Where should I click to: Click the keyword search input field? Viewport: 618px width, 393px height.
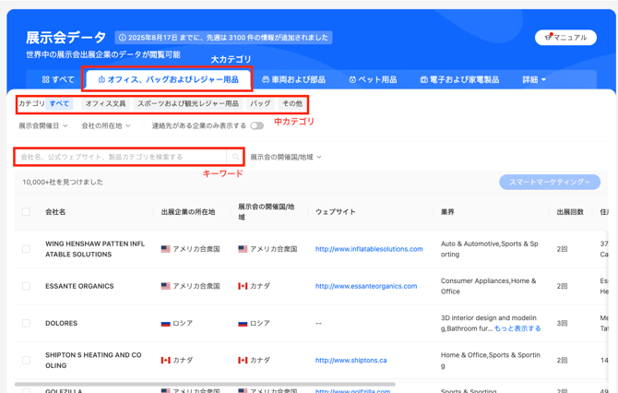click(120, 157)
